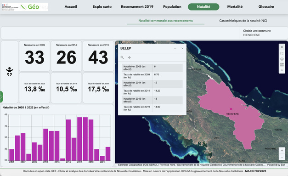Click the 2016 bar in the natalité chart
This screenshot has height=176, width=288.
click(74, 149)
